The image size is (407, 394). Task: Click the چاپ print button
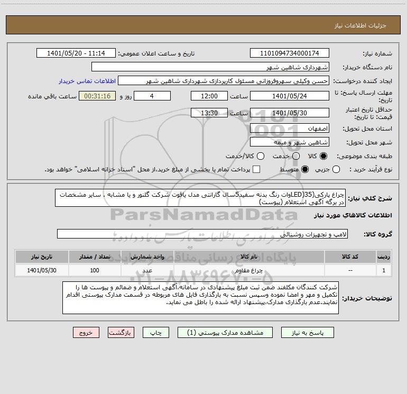click(x=156, y=333)
